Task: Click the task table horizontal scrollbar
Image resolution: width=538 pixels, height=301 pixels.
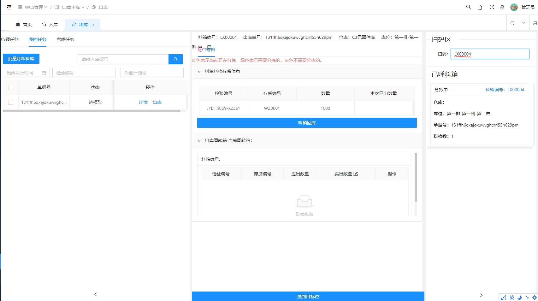Action: pos(92,111)
